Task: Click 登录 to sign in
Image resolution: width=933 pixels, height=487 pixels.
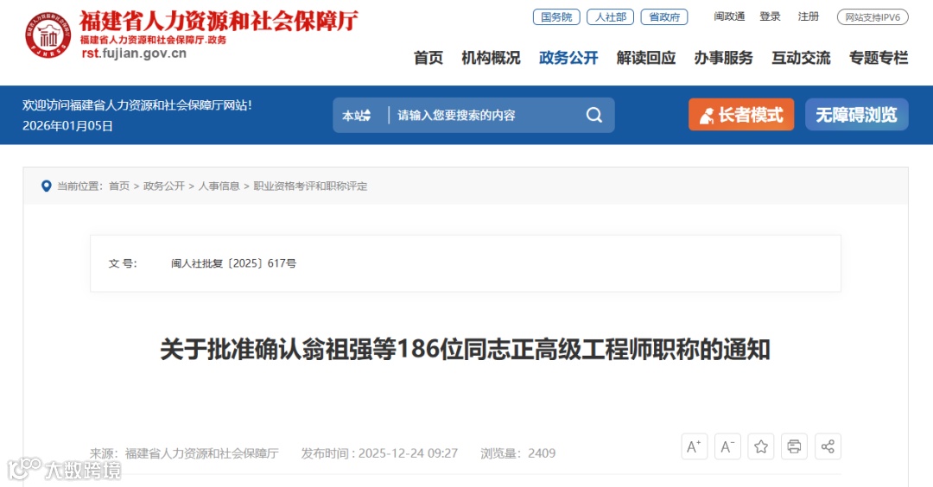Action: [x=770, y=16]
